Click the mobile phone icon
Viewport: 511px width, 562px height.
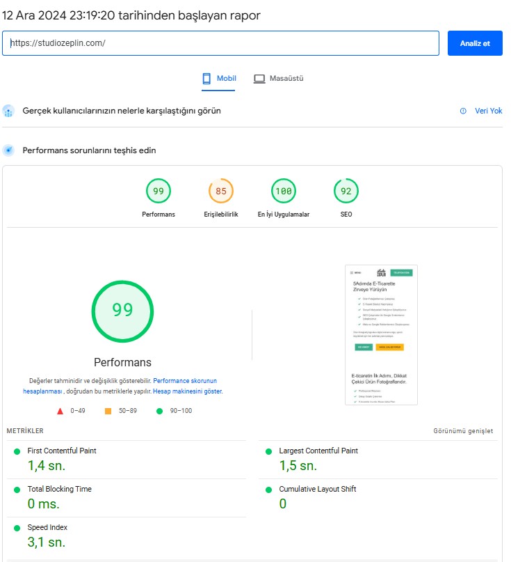(206, 79)
